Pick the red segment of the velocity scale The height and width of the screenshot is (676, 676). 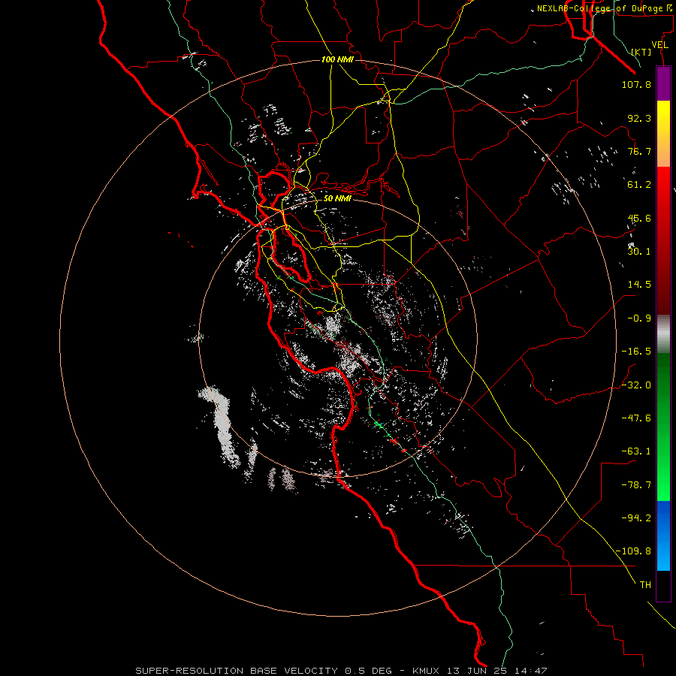click(x=663, y=240)
